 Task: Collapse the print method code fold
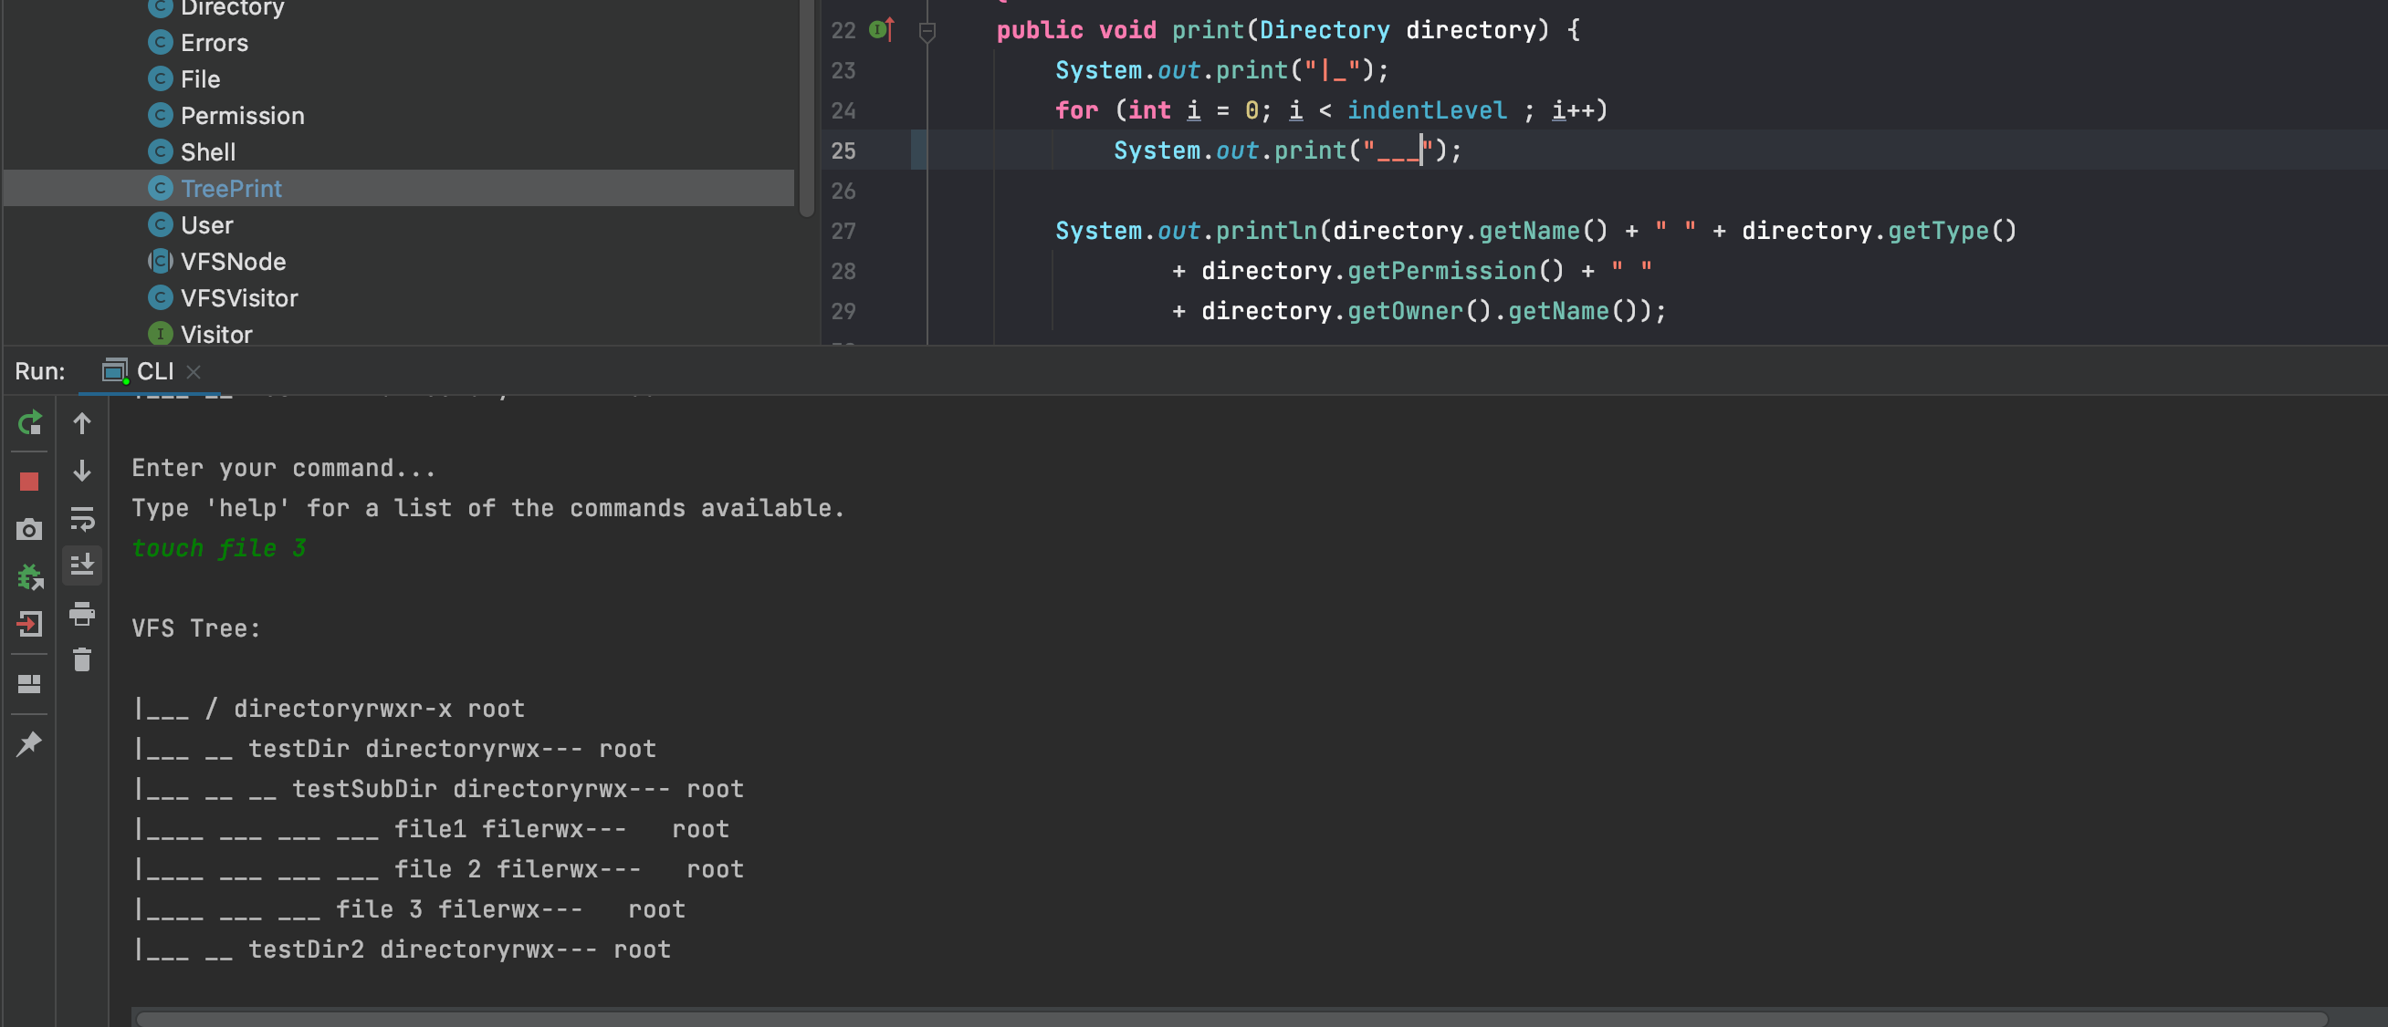coord(927,29)
